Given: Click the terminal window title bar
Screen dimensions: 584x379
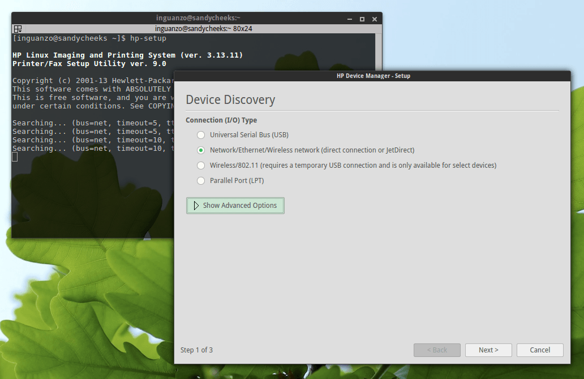Looking at the screenshot, I should tap(198, 18).
